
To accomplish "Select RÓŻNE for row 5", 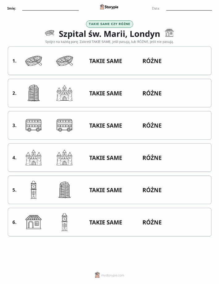I will (152, 190).
